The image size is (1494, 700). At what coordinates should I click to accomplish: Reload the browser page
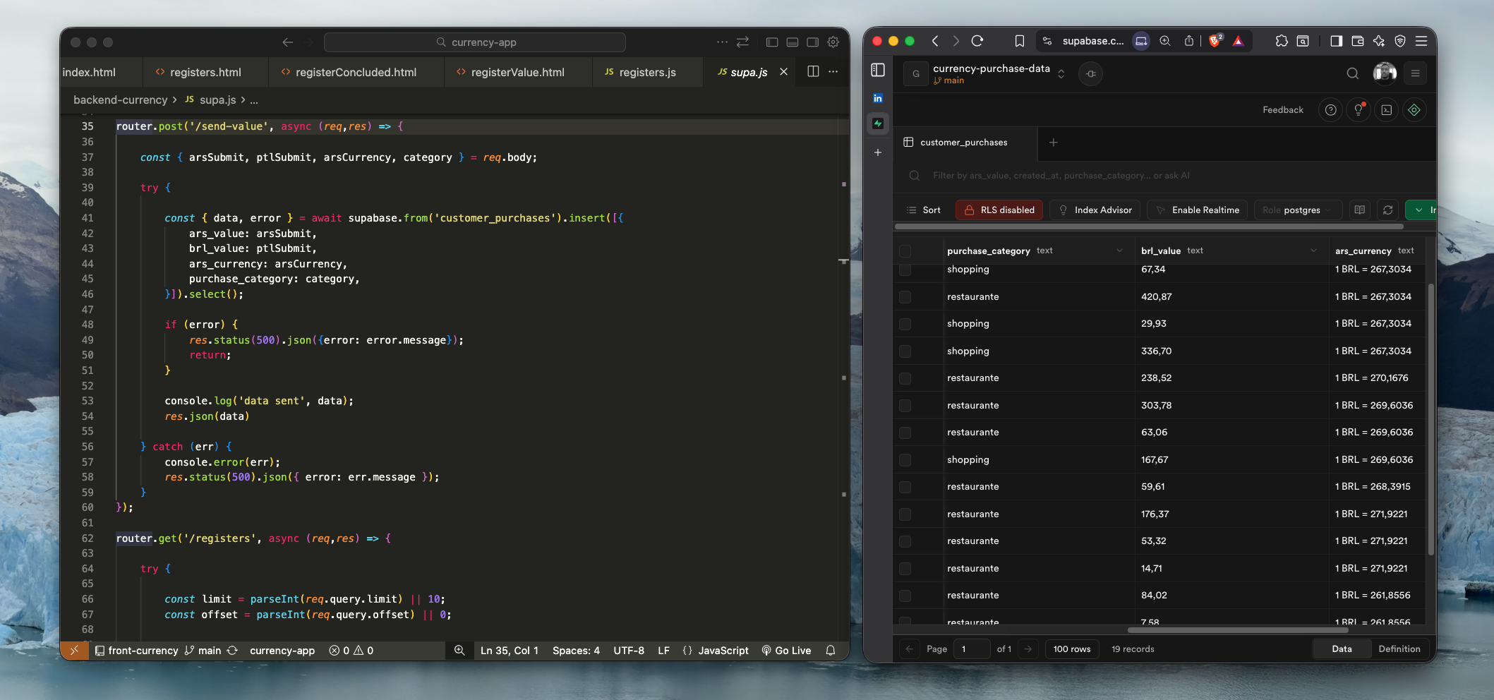click(977, 41)
